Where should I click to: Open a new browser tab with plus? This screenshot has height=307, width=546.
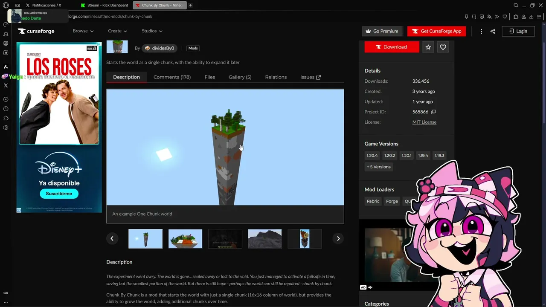[x=190, y=5]
